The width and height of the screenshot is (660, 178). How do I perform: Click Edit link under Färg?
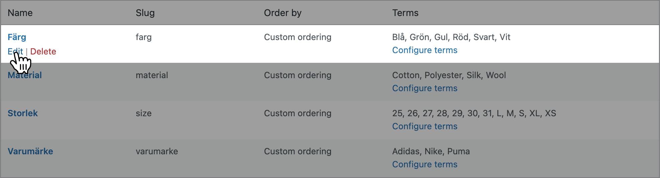click(x=15, y=51)
